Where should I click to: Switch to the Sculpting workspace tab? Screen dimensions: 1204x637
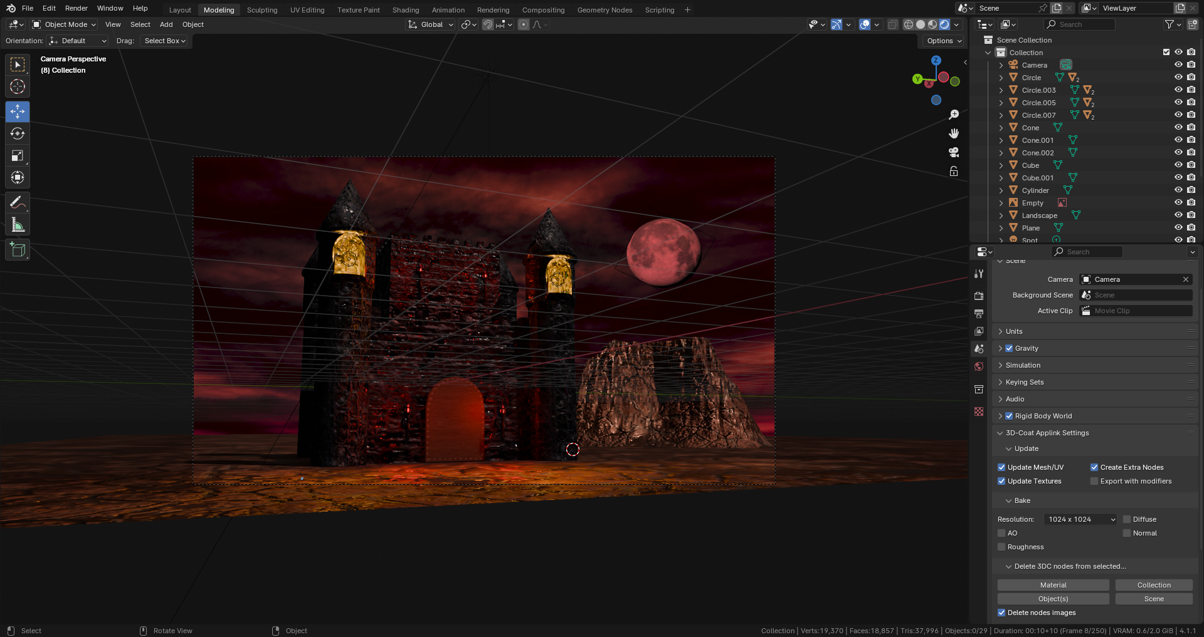coord(261,10)
